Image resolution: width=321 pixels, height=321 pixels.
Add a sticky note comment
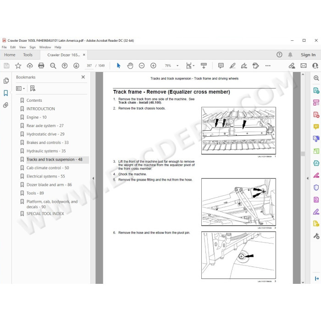click(221, 66)
